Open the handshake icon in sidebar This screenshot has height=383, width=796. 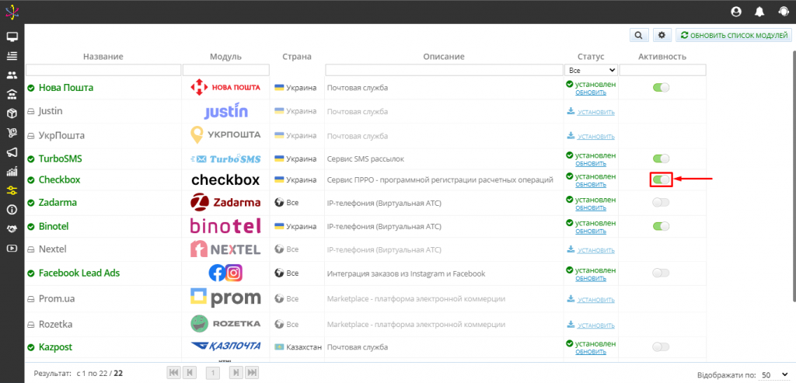point(12,228)
